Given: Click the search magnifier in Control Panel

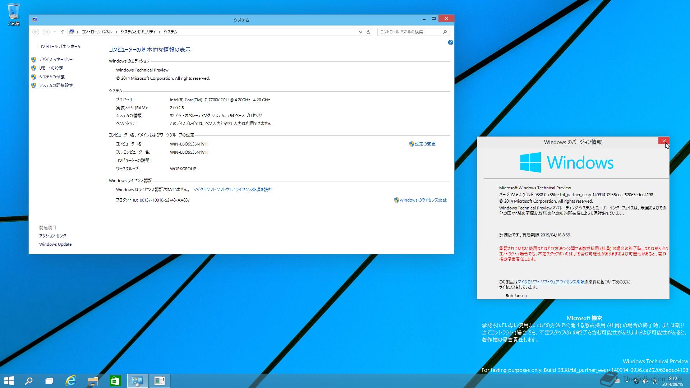Looking at the screenshot, I should [445, 32].
